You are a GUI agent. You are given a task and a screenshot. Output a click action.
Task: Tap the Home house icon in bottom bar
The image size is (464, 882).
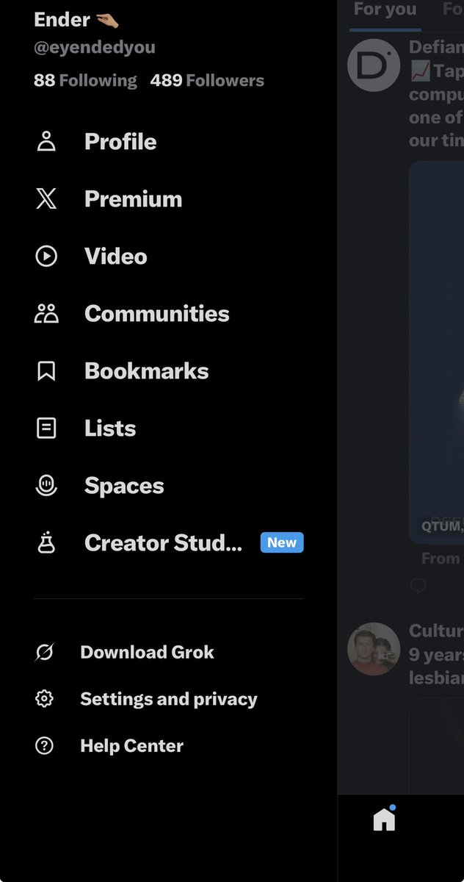pyautogui.click(x=384, y=819)
